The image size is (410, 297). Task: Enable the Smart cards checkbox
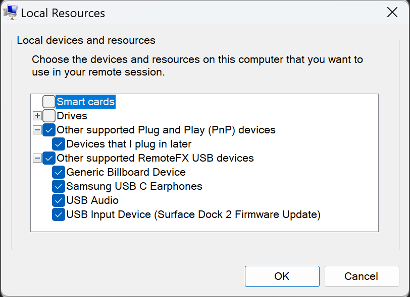pyautogui.click(x=49, y=102)
